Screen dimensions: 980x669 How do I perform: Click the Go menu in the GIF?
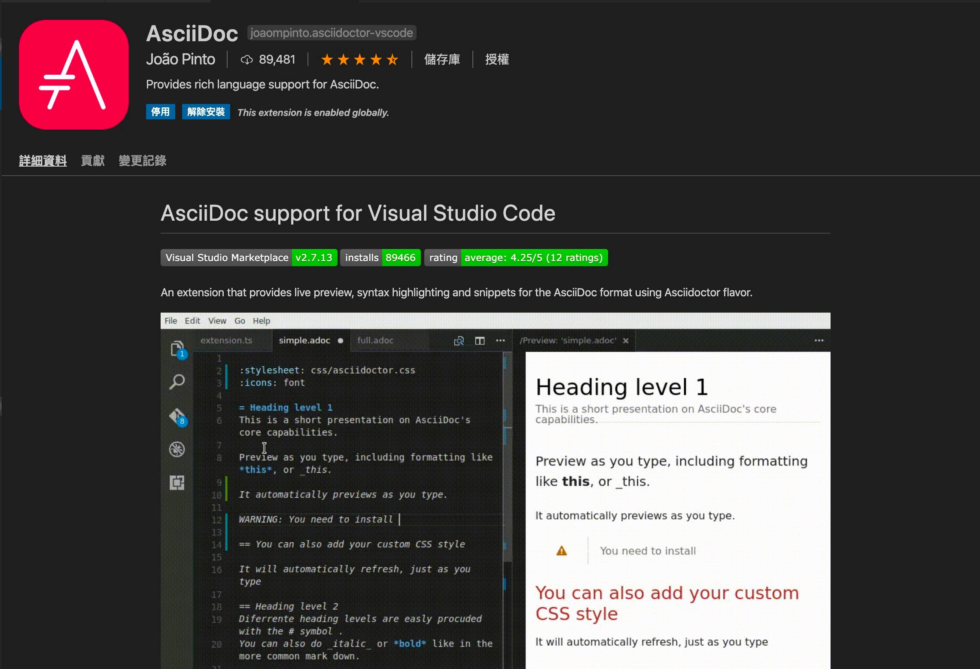(x=240, y=321)
